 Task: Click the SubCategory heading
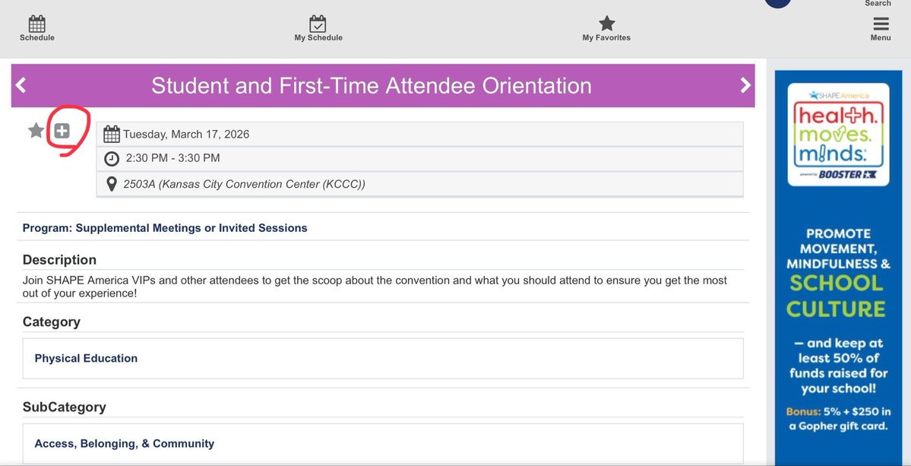pyautogui.click(x=64, y=407)
